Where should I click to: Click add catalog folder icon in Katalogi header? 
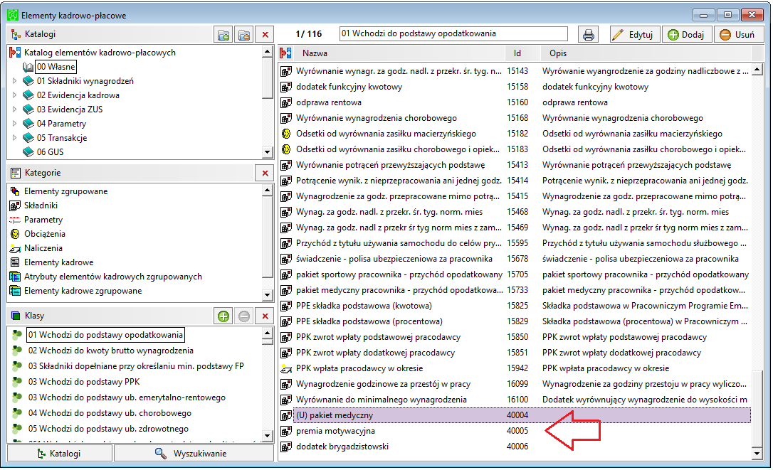(x=224, y=35)
